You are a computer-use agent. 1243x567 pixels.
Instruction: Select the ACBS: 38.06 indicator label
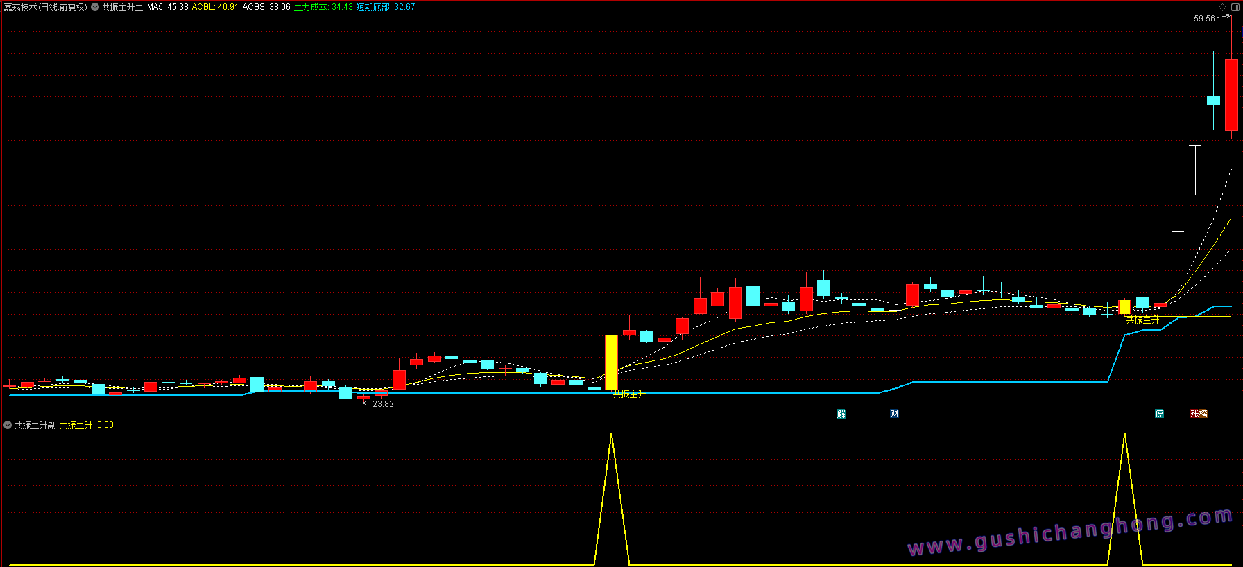click(266, 7)
